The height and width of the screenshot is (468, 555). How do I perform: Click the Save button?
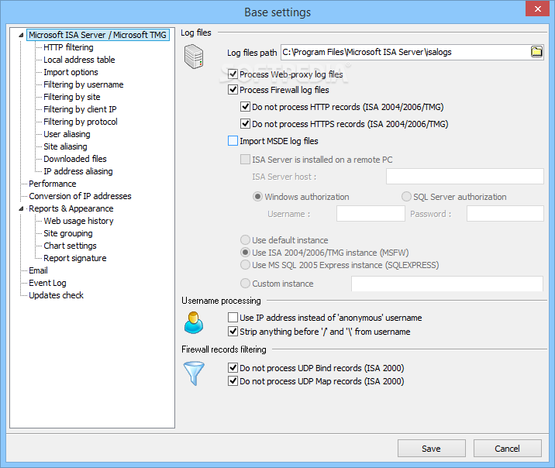tap(432, 449)
